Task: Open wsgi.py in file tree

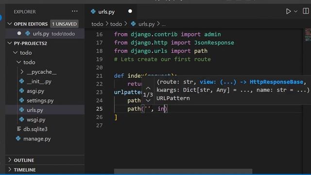Action: coord(36,120)
